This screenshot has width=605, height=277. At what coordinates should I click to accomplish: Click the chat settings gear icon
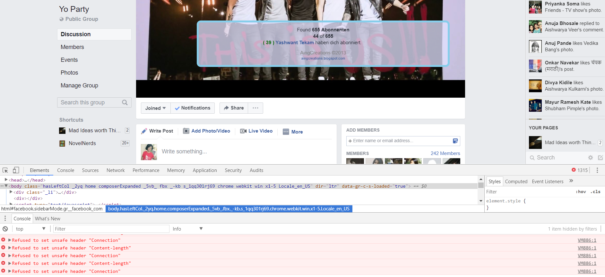pos(591,158)
